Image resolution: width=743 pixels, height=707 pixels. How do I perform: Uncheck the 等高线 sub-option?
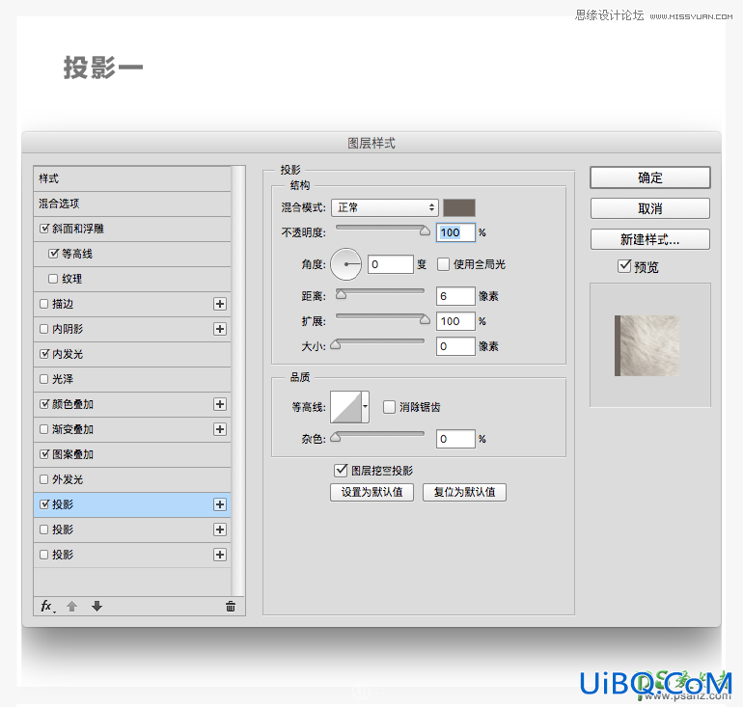tap(53, 254)
